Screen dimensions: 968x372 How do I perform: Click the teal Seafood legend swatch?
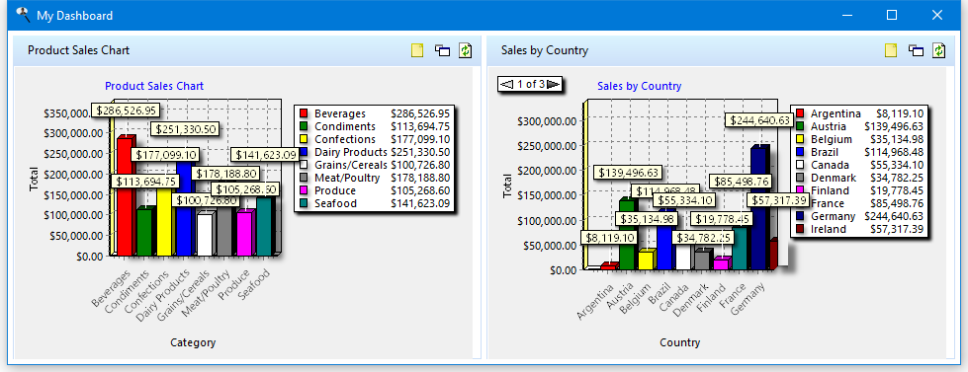pos(304,204)
